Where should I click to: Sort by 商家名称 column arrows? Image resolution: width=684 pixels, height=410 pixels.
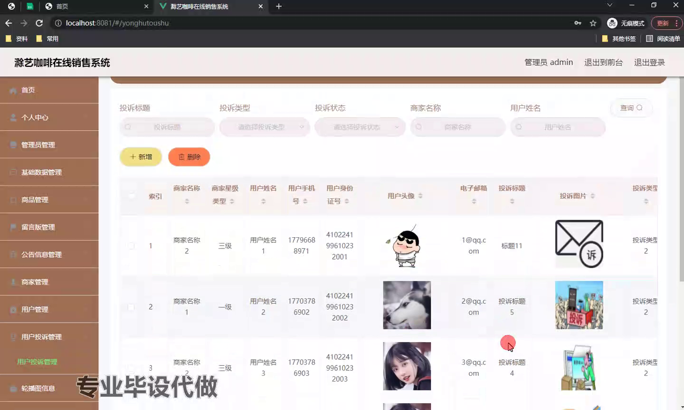click(x=187, y=201)
